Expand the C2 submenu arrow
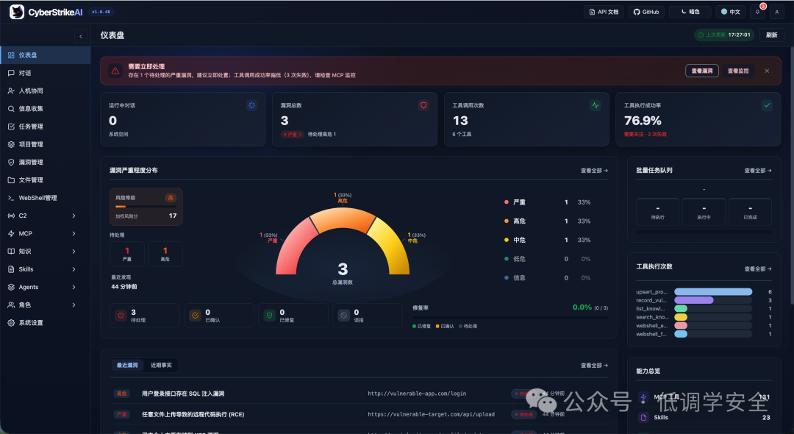Image resolution: width=794 pixels, height=434 pixels. pos(74,216)
